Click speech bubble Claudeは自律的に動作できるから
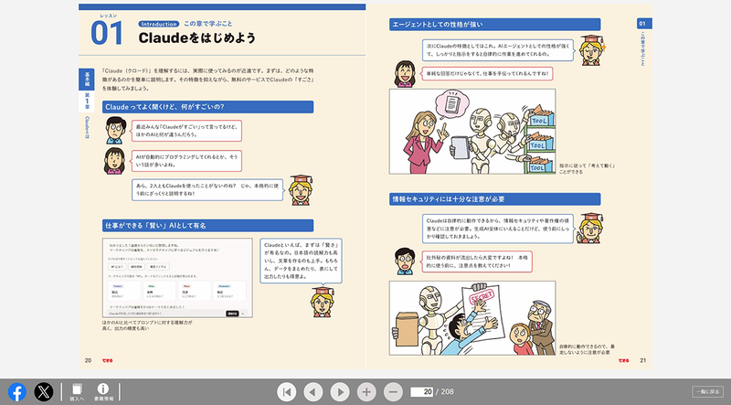The width and height of the screenshot is (731, 405). (497, 229)
